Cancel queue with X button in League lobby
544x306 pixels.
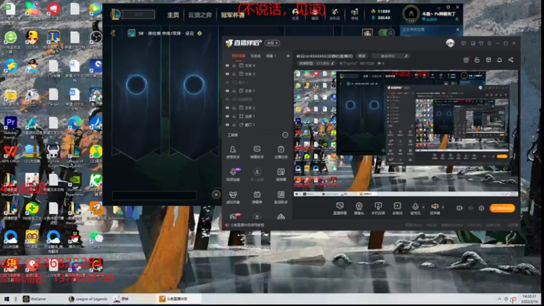216,194
